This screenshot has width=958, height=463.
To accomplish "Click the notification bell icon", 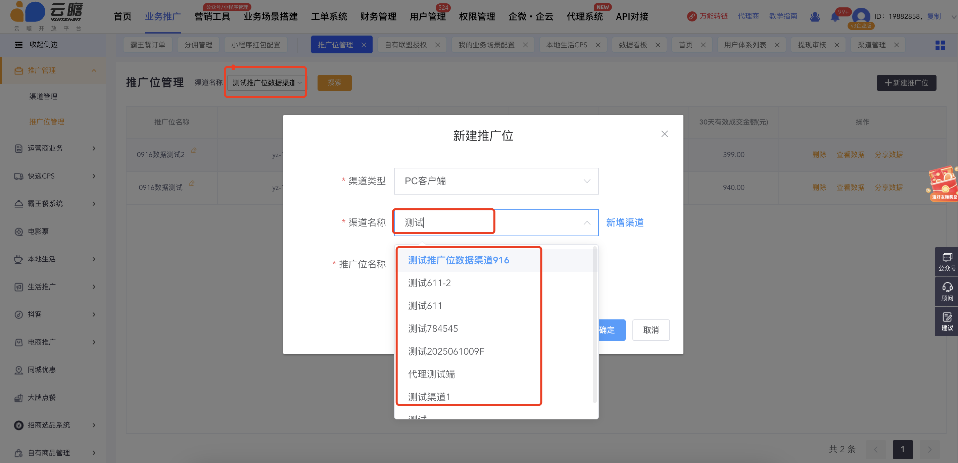I will coord(834,17).
